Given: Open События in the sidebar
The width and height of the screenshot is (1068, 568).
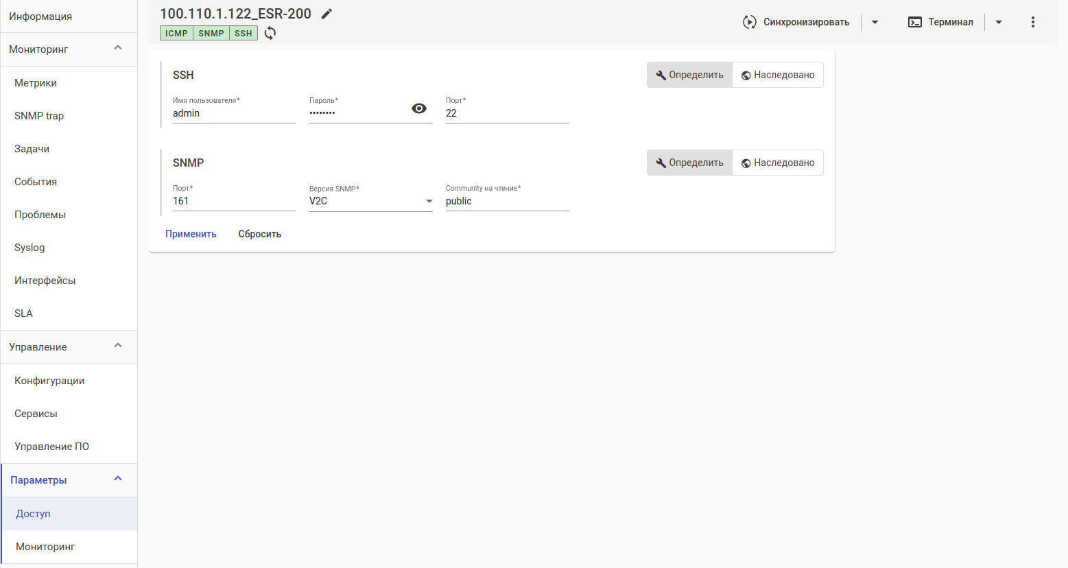Looking at the screenshot, I should pyautogui.click(x=69, y=182).
